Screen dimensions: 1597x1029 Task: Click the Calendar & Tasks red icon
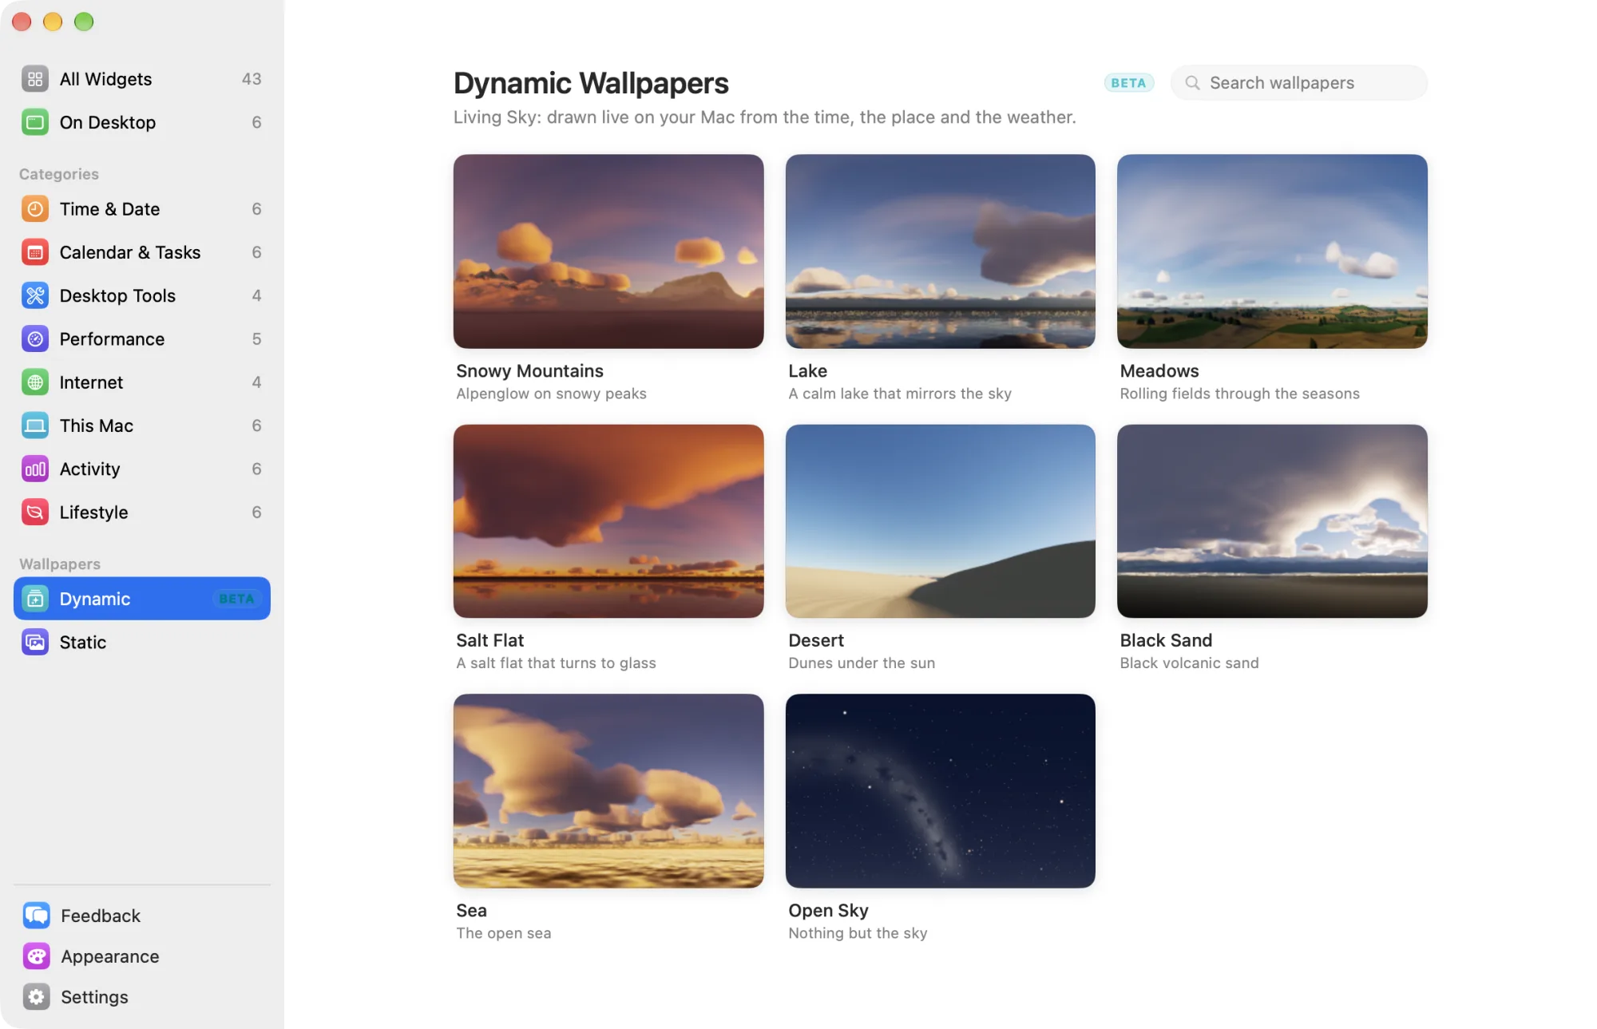pos(34,252)
